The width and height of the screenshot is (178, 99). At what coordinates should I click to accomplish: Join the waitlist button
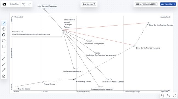click(168, 4)
